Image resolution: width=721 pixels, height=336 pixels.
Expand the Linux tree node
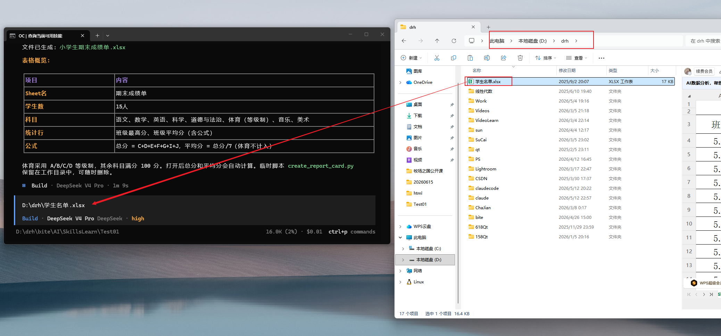400,282
